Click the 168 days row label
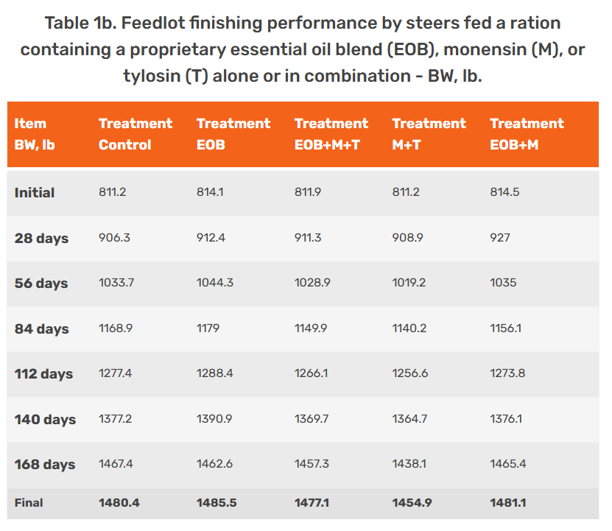The image size is (612, 531). pos(45,465)
